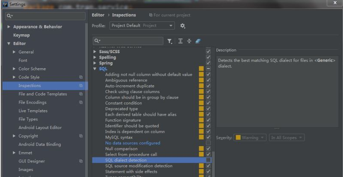Screen dimensions: 343x177
Task: Click the eraser reset-to-empty icon
Action: (x=198, y=41)
